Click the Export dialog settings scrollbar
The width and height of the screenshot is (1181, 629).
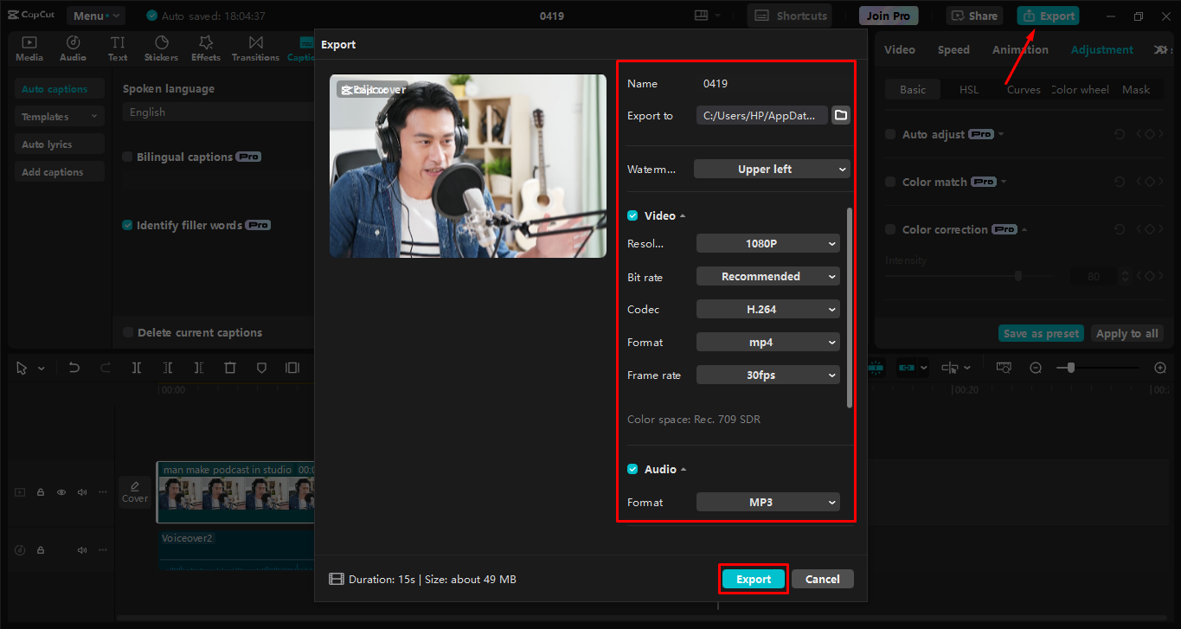coord(850,307)
